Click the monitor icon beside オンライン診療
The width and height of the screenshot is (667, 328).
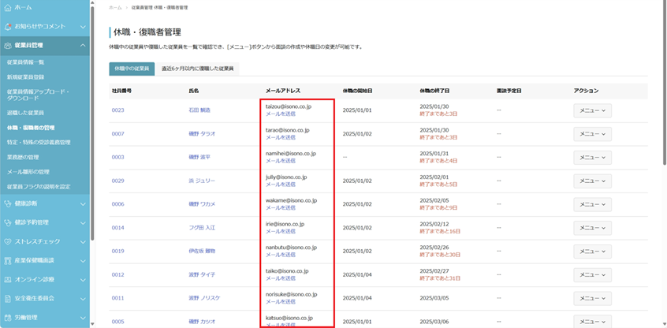click(x=7, y=279)
